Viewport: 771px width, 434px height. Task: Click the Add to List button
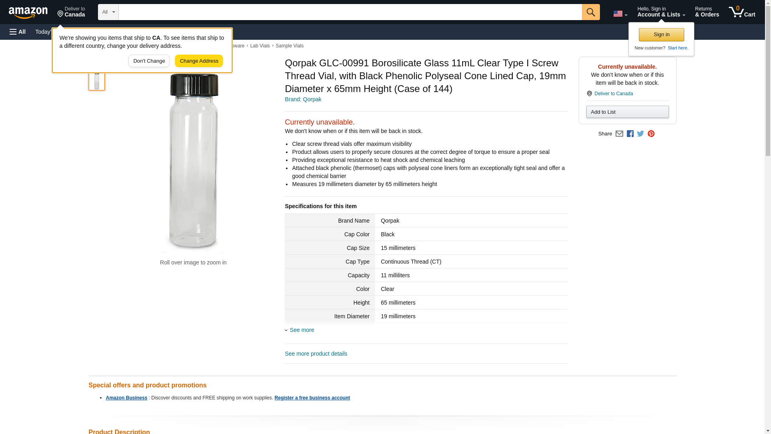pyautogui.click(x=627, y=112)
